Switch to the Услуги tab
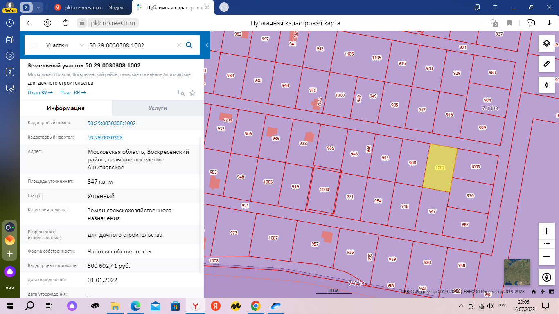Screen dimensions: 559x314 point(158,108)
